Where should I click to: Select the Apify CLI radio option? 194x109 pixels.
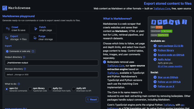pos(50,89)
